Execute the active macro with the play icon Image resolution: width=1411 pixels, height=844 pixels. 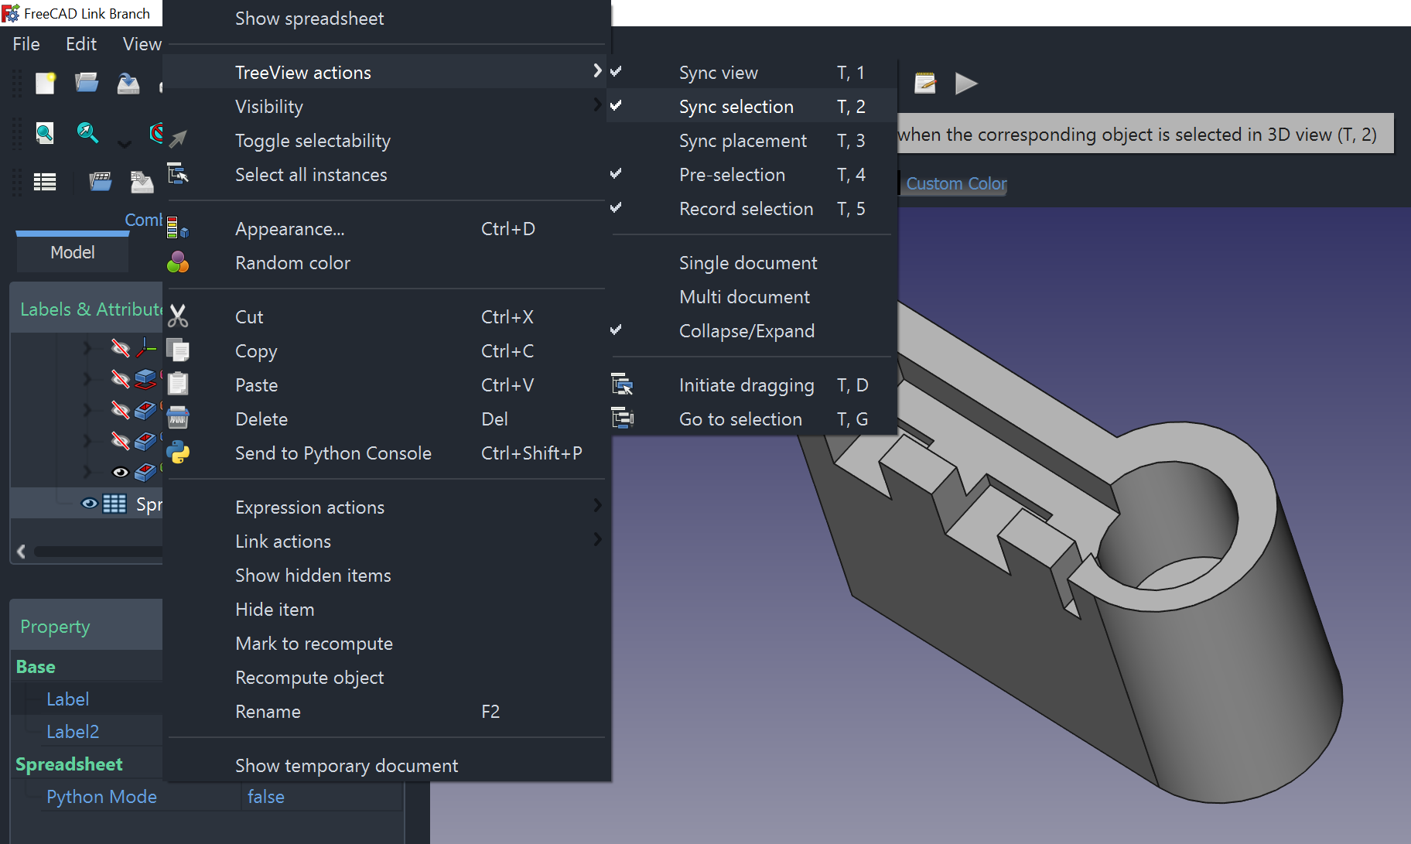[966, 83]
